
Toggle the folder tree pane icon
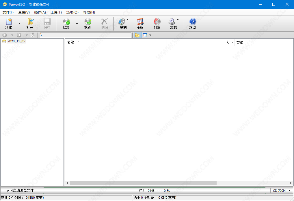point(137,35)
